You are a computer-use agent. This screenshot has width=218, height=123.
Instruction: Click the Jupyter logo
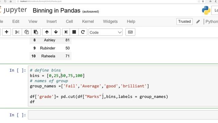point(13,10)
